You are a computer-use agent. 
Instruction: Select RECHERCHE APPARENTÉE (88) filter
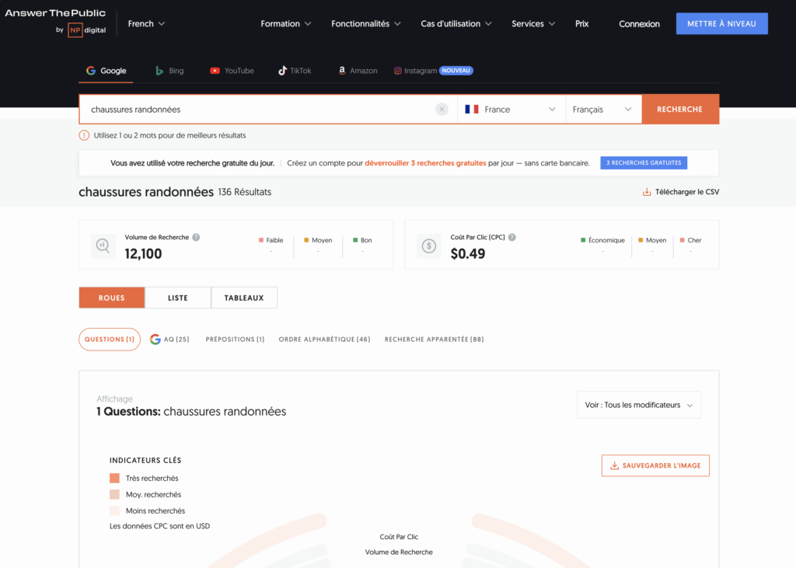click(434, 339)
